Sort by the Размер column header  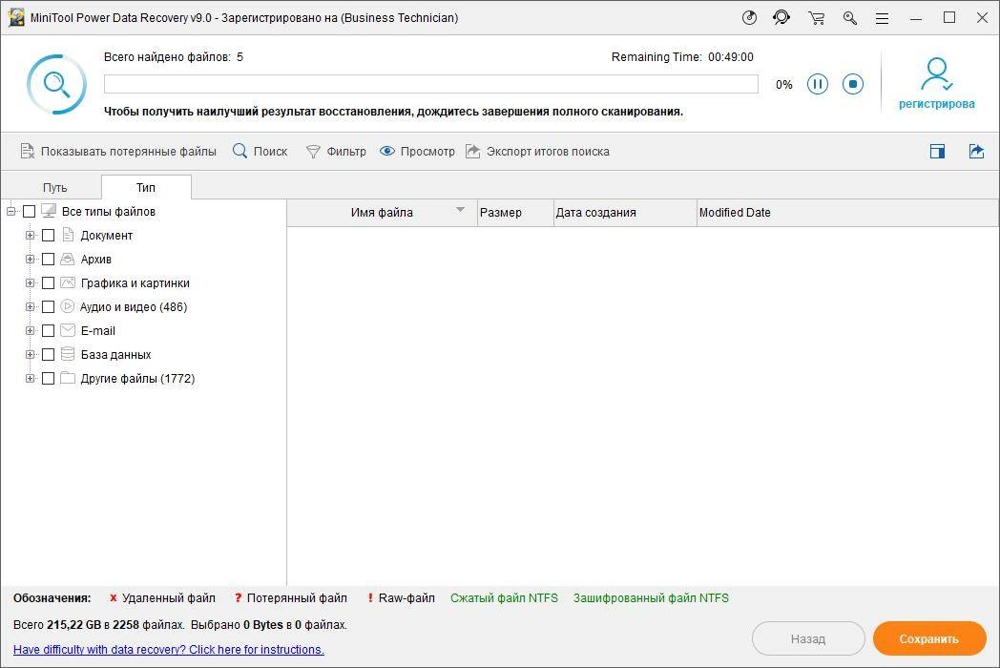pyautogui.click(x=515, y=213)
